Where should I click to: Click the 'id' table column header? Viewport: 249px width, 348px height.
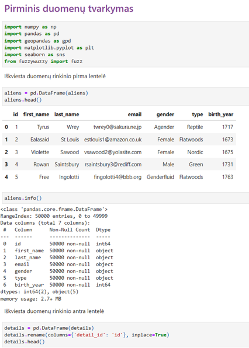click(16, 114)
